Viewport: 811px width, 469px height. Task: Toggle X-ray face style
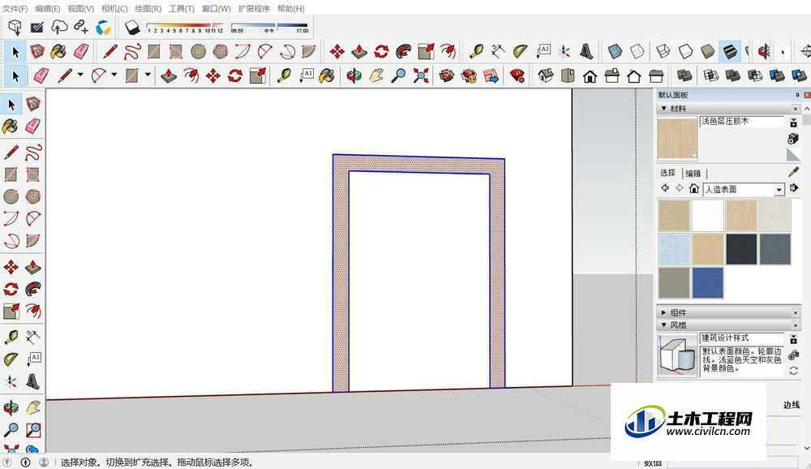click(x=615, y=51)
